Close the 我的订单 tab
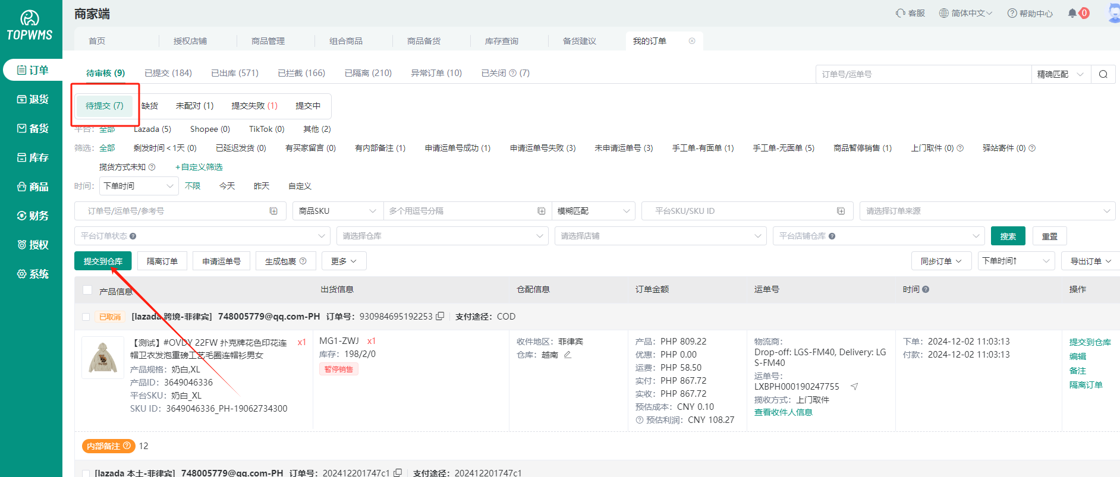The width and height of the screenshot is (1120, 477). click(x=692, y=41)
